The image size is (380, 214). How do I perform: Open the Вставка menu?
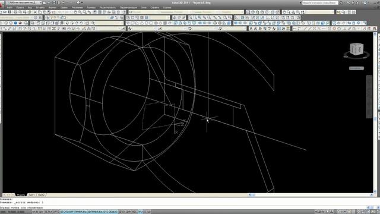pos(40,8)
